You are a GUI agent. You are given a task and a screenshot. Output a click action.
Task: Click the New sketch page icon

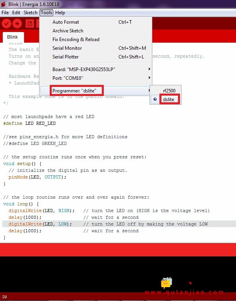tap(30, 24)
